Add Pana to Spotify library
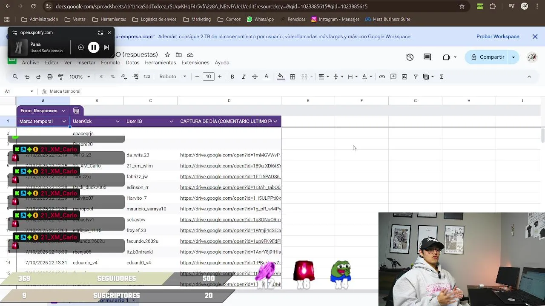The image size is (545, 306). 81,47
